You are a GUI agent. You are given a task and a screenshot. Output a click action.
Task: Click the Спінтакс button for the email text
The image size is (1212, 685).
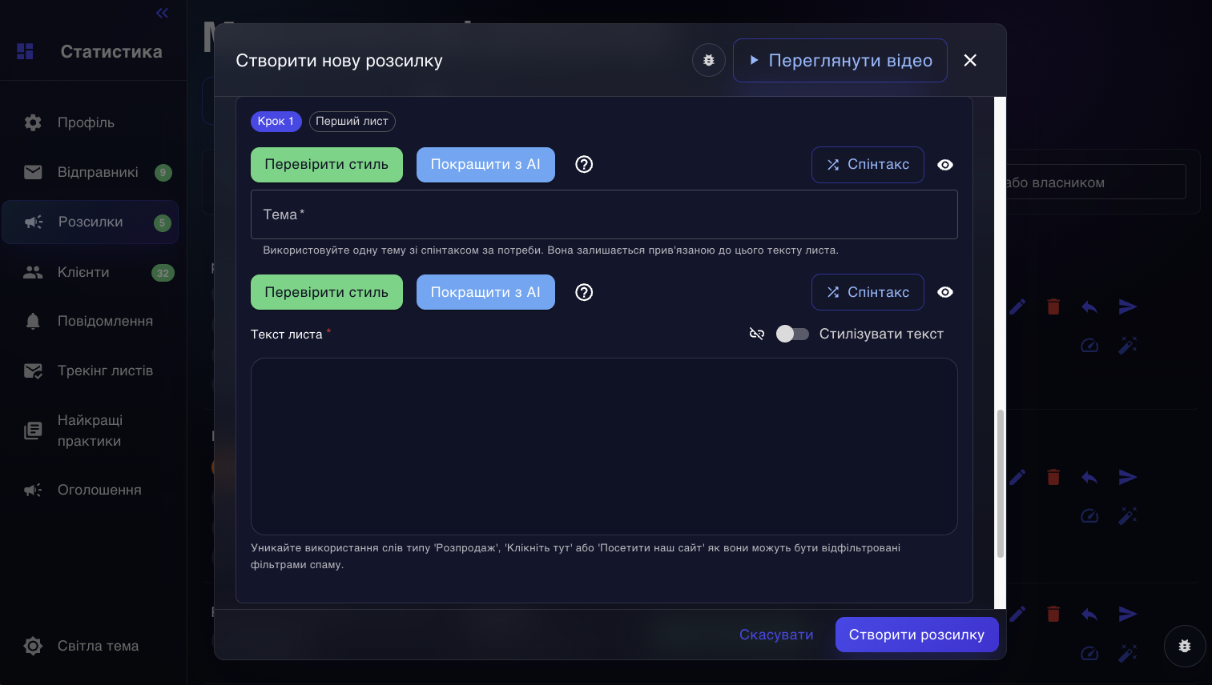pos(868,292)
